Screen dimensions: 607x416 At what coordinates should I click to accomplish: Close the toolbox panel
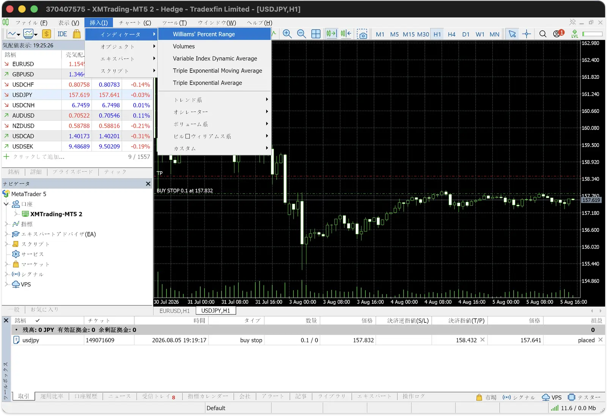click(x=6, y=321)
